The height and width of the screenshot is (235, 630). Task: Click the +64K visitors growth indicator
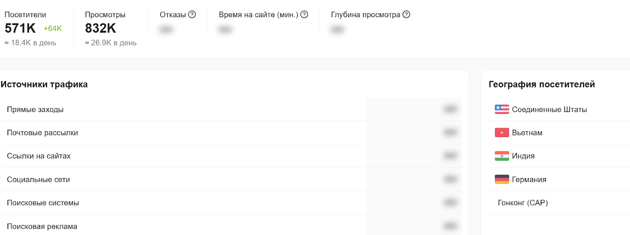coord(53,29)
